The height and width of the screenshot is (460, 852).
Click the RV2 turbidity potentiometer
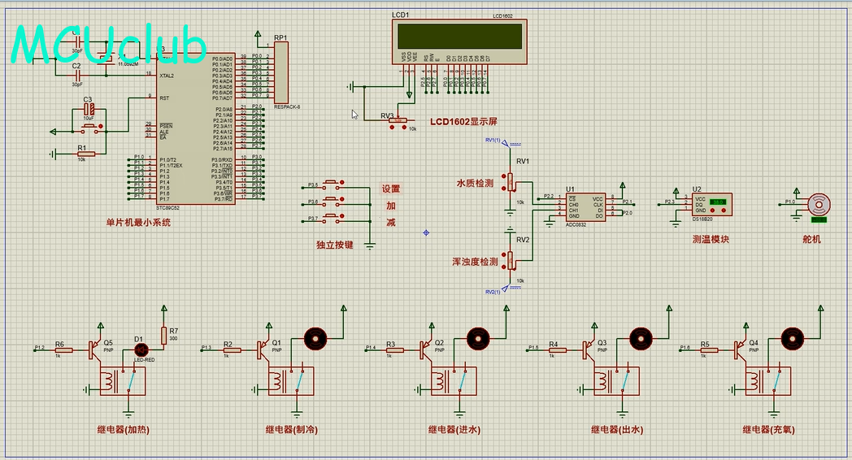click(x=510, y=260)
